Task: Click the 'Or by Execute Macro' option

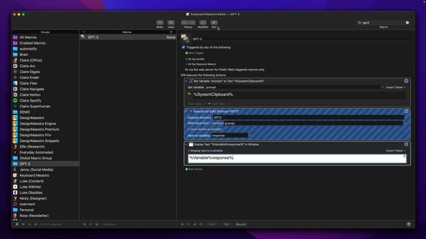Action: 202,64
